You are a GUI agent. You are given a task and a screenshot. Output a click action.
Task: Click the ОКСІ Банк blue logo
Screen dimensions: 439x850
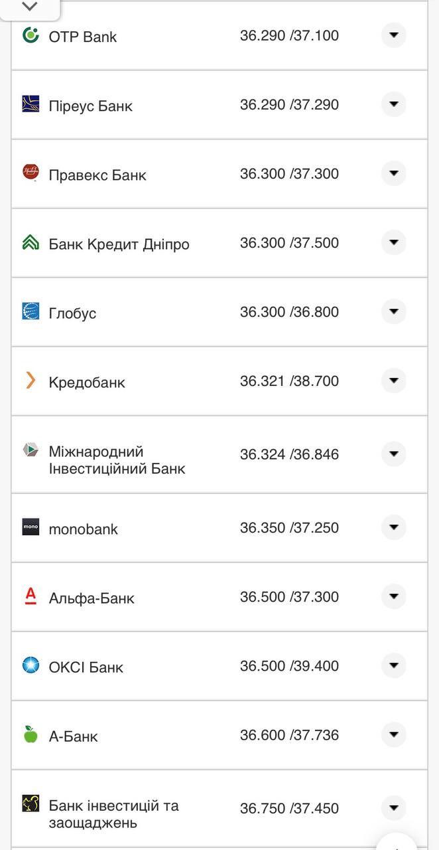pyautogui.click(x=30, y=666)
